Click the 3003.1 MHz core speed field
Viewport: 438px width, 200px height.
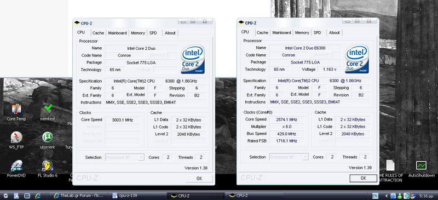click(x=123, y=120)
